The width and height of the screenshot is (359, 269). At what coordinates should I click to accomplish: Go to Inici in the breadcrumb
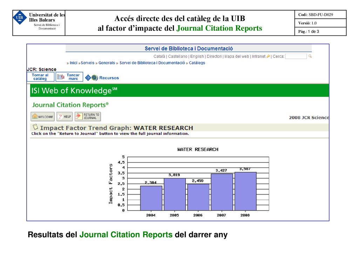click(x=74, y=63)
